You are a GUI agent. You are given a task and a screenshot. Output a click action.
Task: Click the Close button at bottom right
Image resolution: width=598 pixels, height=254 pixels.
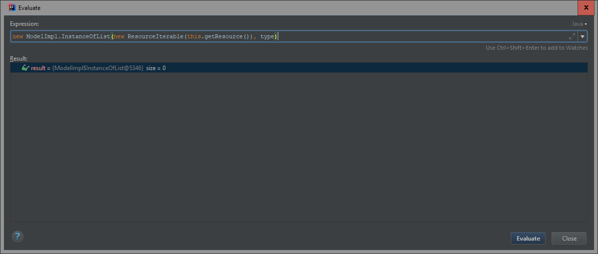569,239
